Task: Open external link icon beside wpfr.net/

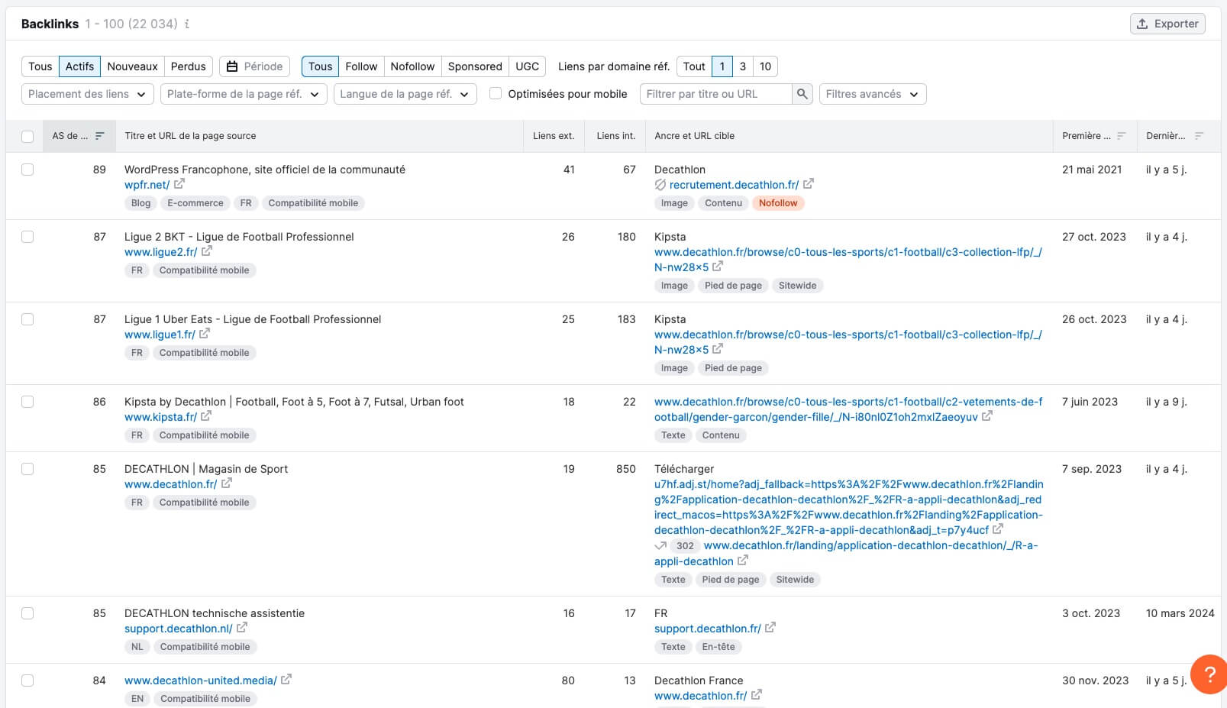Action: point(179,184)
